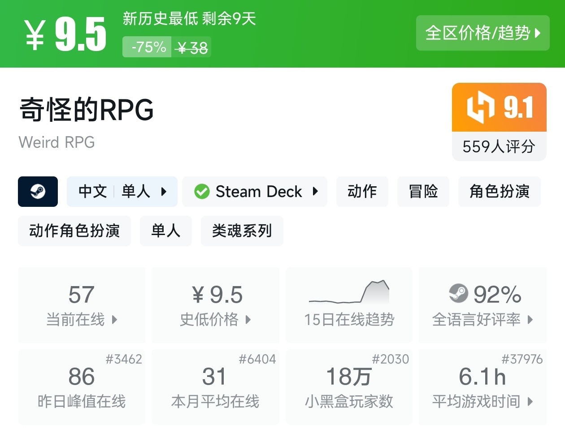Select the 类魂系列 tag
565x428 pixels.
(242, 231)
